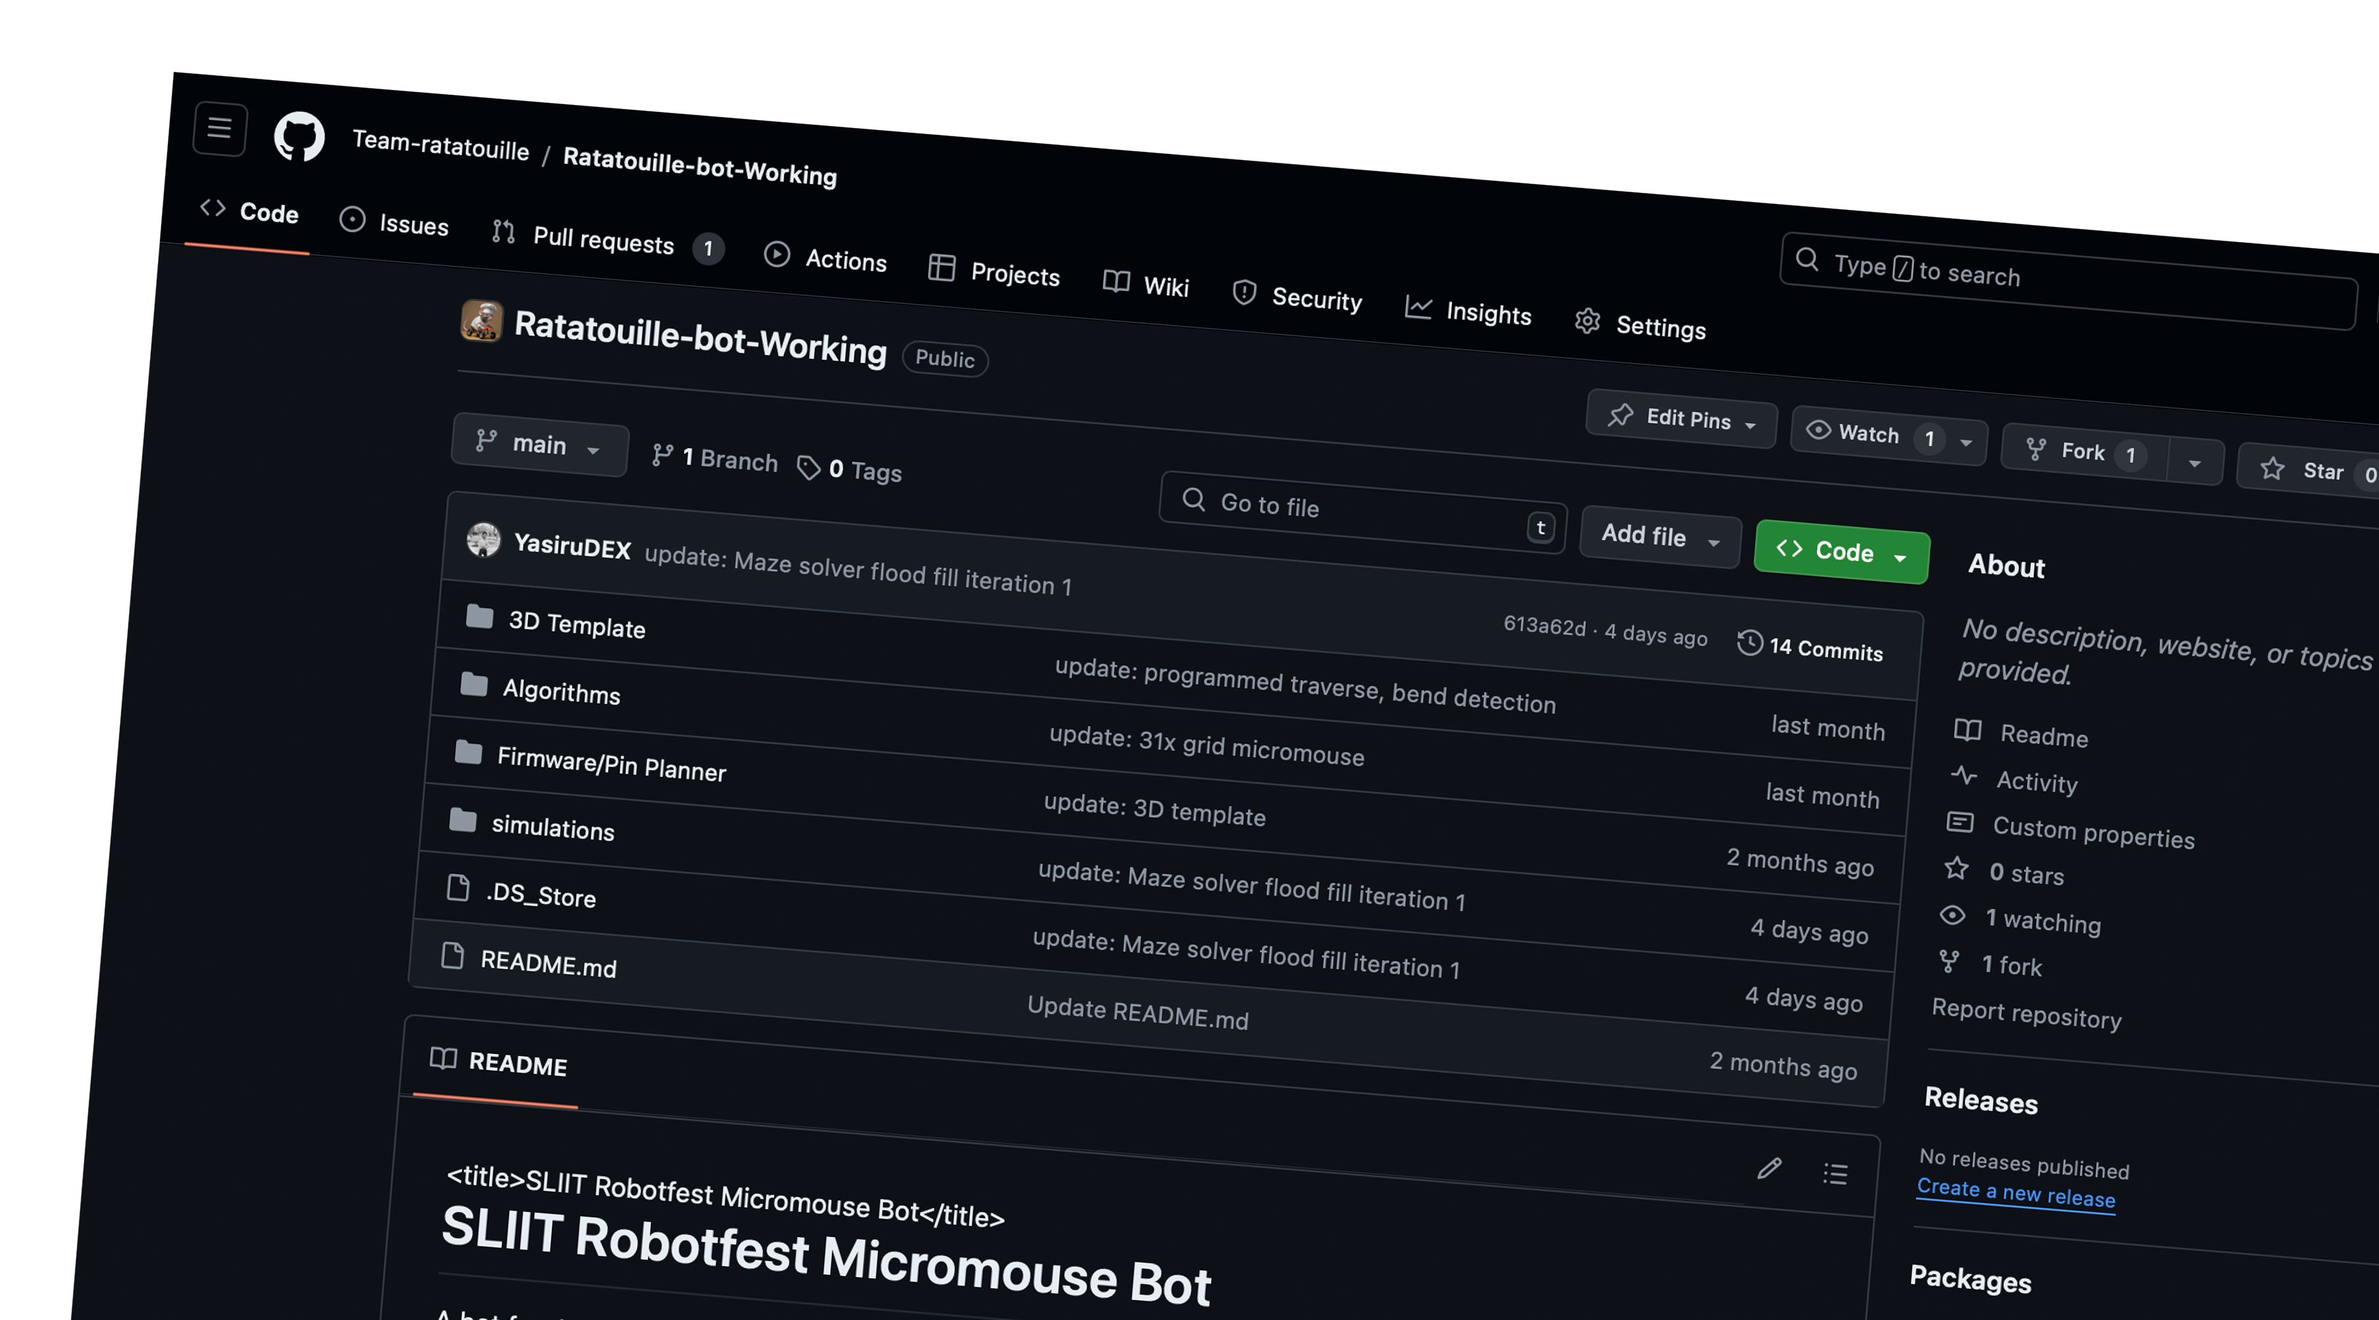Click the 3D Template folder icon
Viewport: 2379px width, 1320px height.
(x=479, y=616)
